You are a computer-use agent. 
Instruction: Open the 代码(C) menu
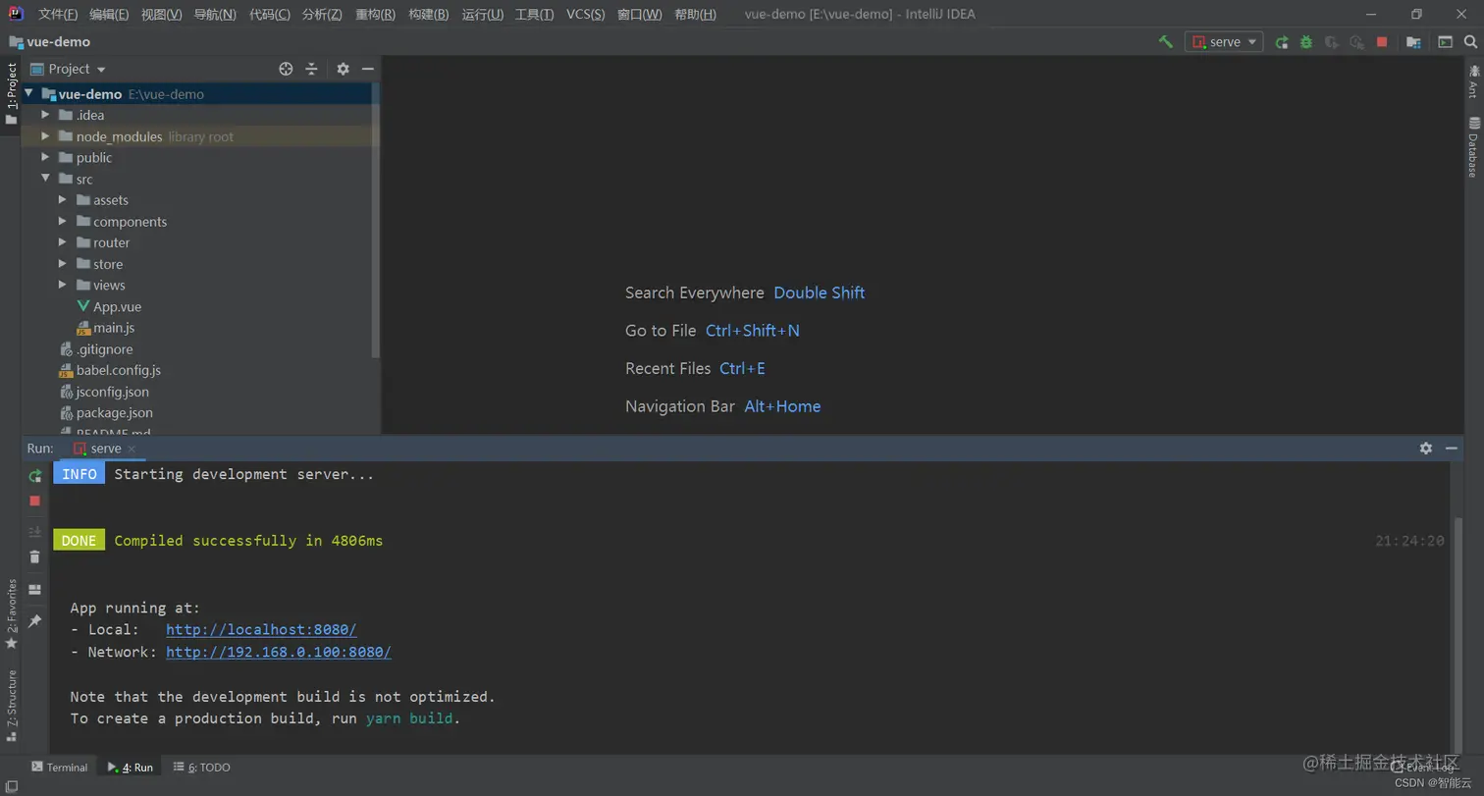[270, 15]
